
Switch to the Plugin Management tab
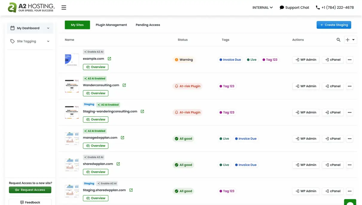[111, 25]
